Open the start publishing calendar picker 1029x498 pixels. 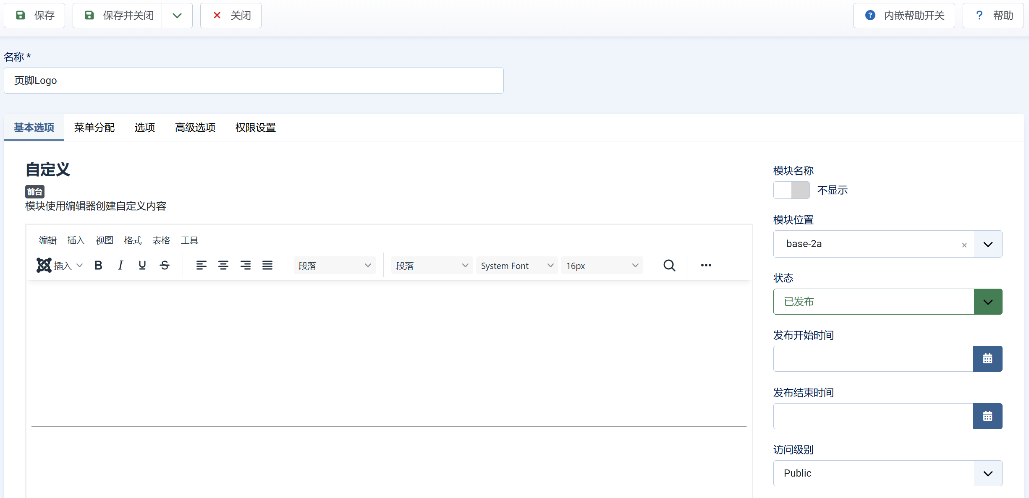[x=987, y=359]
